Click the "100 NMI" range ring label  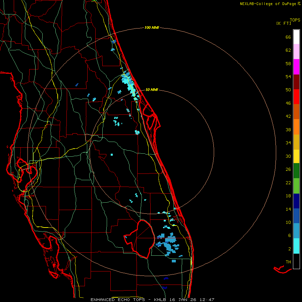[152, 28]
